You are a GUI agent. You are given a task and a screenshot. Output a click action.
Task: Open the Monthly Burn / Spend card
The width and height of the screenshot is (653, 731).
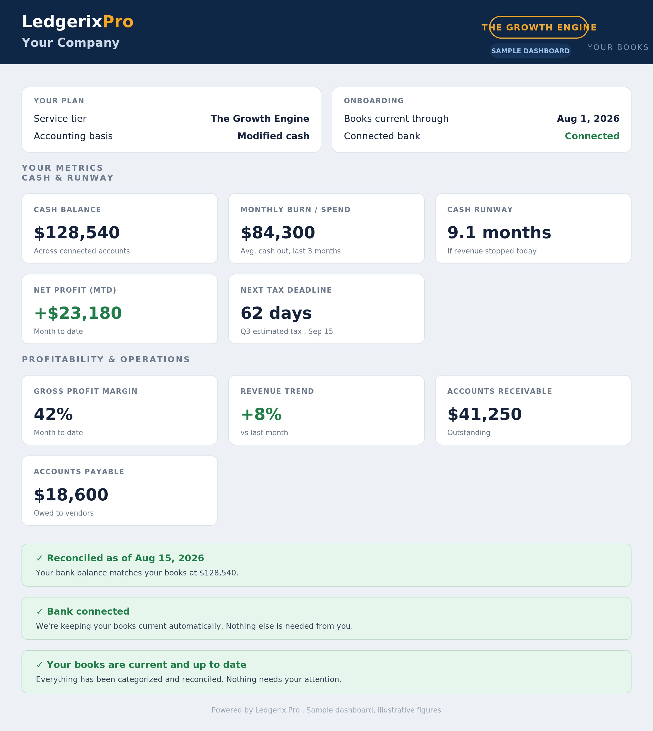coord(326,228)
